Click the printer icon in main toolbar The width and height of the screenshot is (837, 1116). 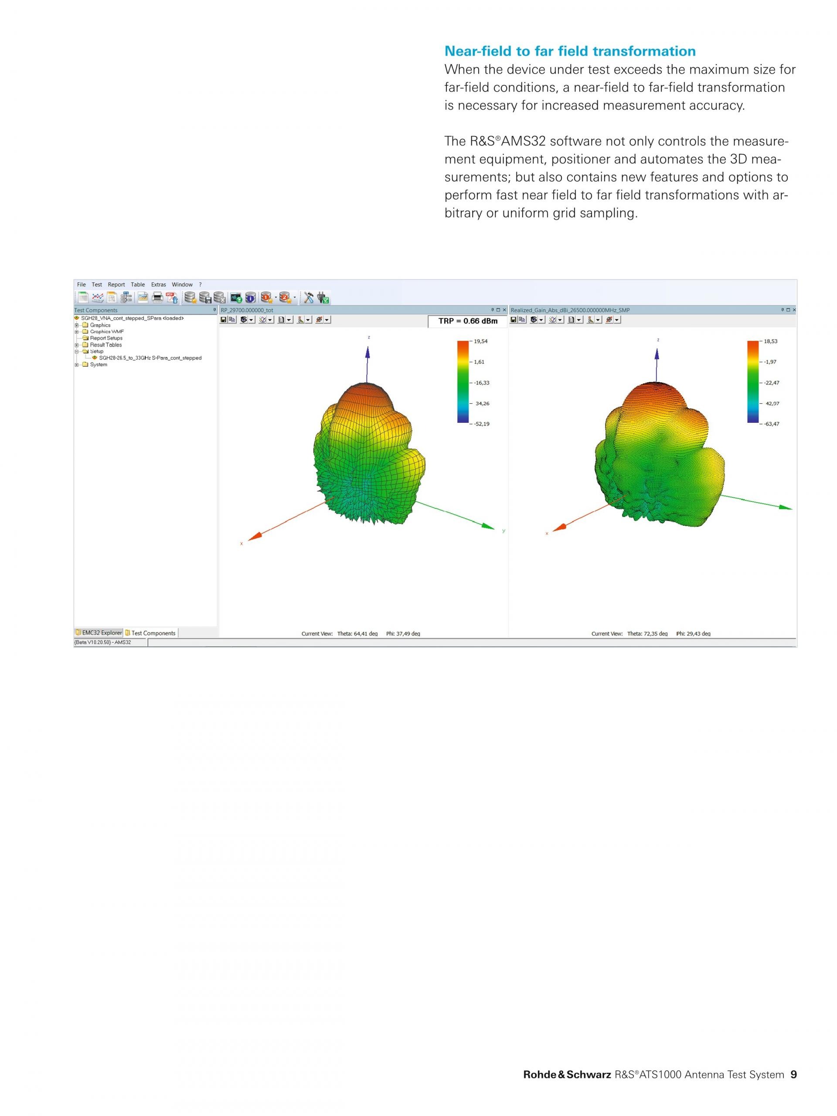tap(158, 298)
